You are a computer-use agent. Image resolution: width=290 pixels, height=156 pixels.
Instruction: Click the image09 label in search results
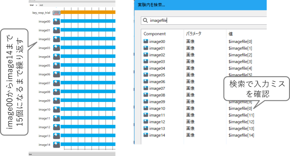(157, 102)
